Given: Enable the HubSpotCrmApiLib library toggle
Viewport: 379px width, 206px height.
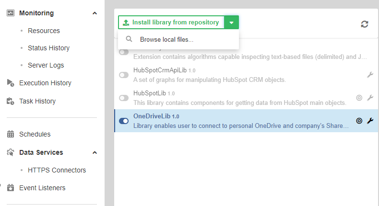Looking at the screenshot, I should tap(124, 75).
